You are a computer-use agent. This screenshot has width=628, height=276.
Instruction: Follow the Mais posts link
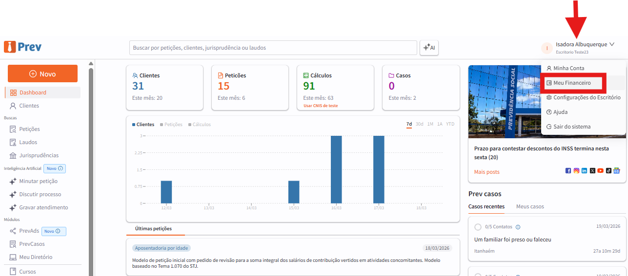(x=486, y=172)
